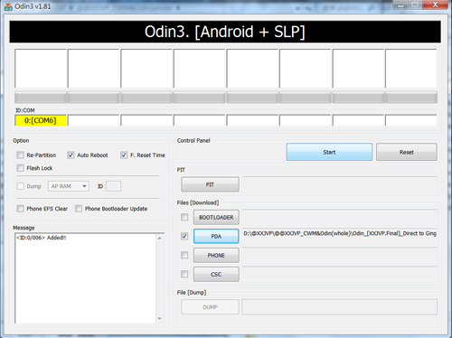Screen dimensions: 452x338
Task: Click the CSC browse button
Action: pos(216,274)
